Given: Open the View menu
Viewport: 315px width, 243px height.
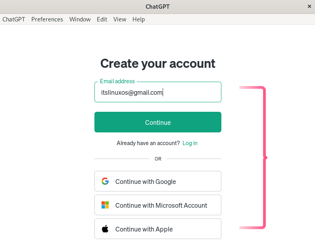Looking at the screenshot, I should 120,19.
